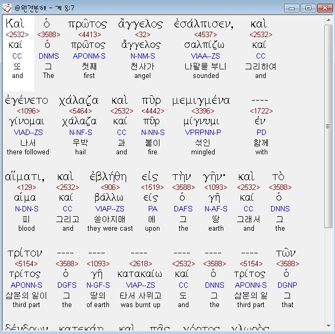Click parsing code N-NF-S
The height and width of the screenshot is (334, 335).
[81, 132]
